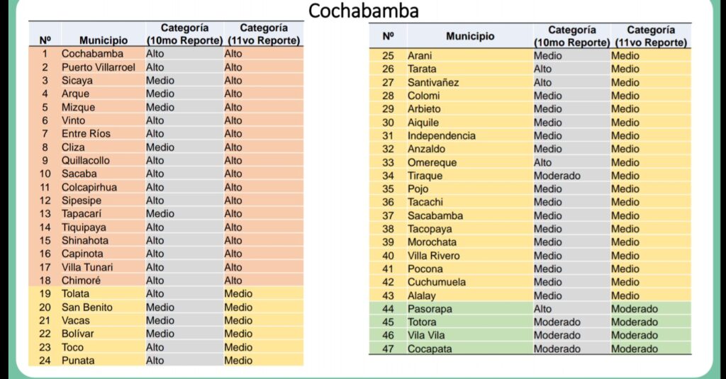
Task: Click the Cochabamba title heading
Action: 362,11
